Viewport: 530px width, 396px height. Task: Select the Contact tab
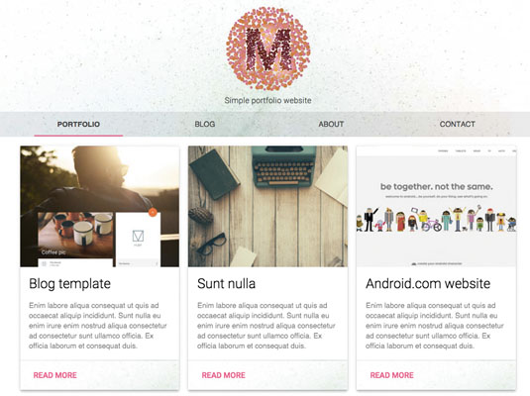click(x=458, y=125)
